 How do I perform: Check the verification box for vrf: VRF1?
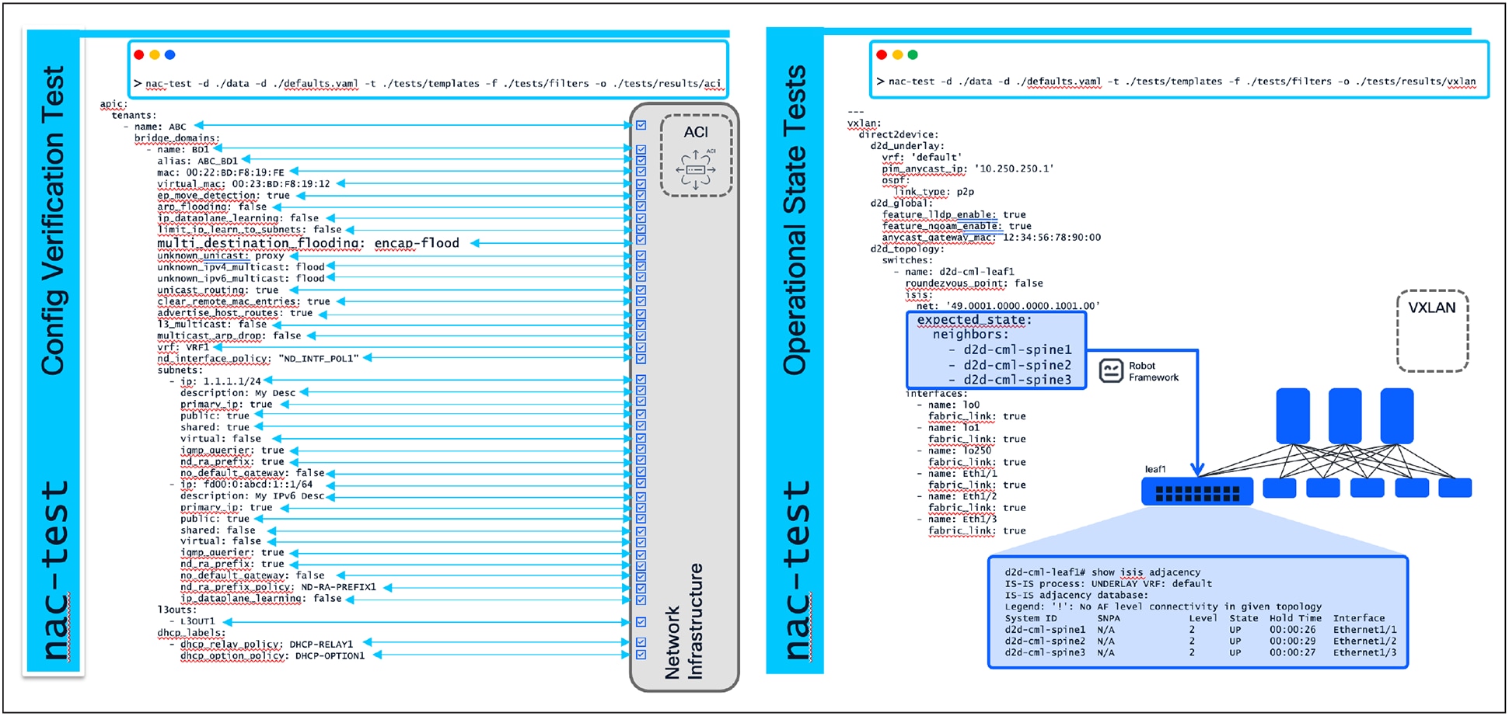[x=640, y=348]
